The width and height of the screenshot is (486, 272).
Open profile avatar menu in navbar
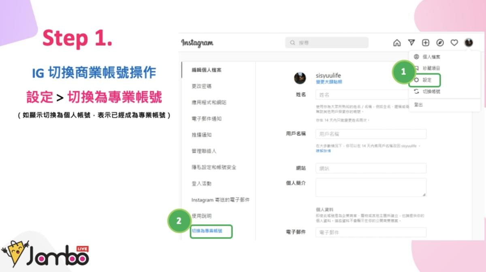[x=469, y=42]
